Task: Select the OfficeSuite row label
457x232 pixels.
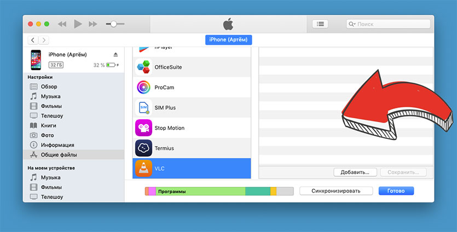Action: tap(168, 67)
